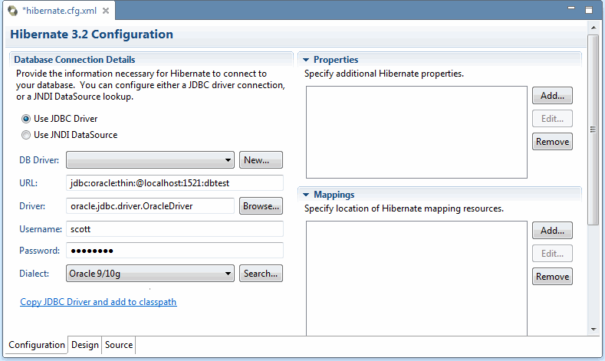Screen dimensions: 605x361
Task: Click Browse... to choose driver class
Action: (261, 206)
